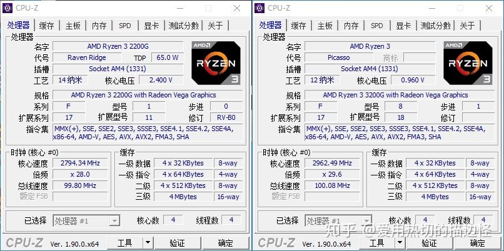Click code name Raven Ridge
Viewport: 504px width, 251px height.
point(87,57)
